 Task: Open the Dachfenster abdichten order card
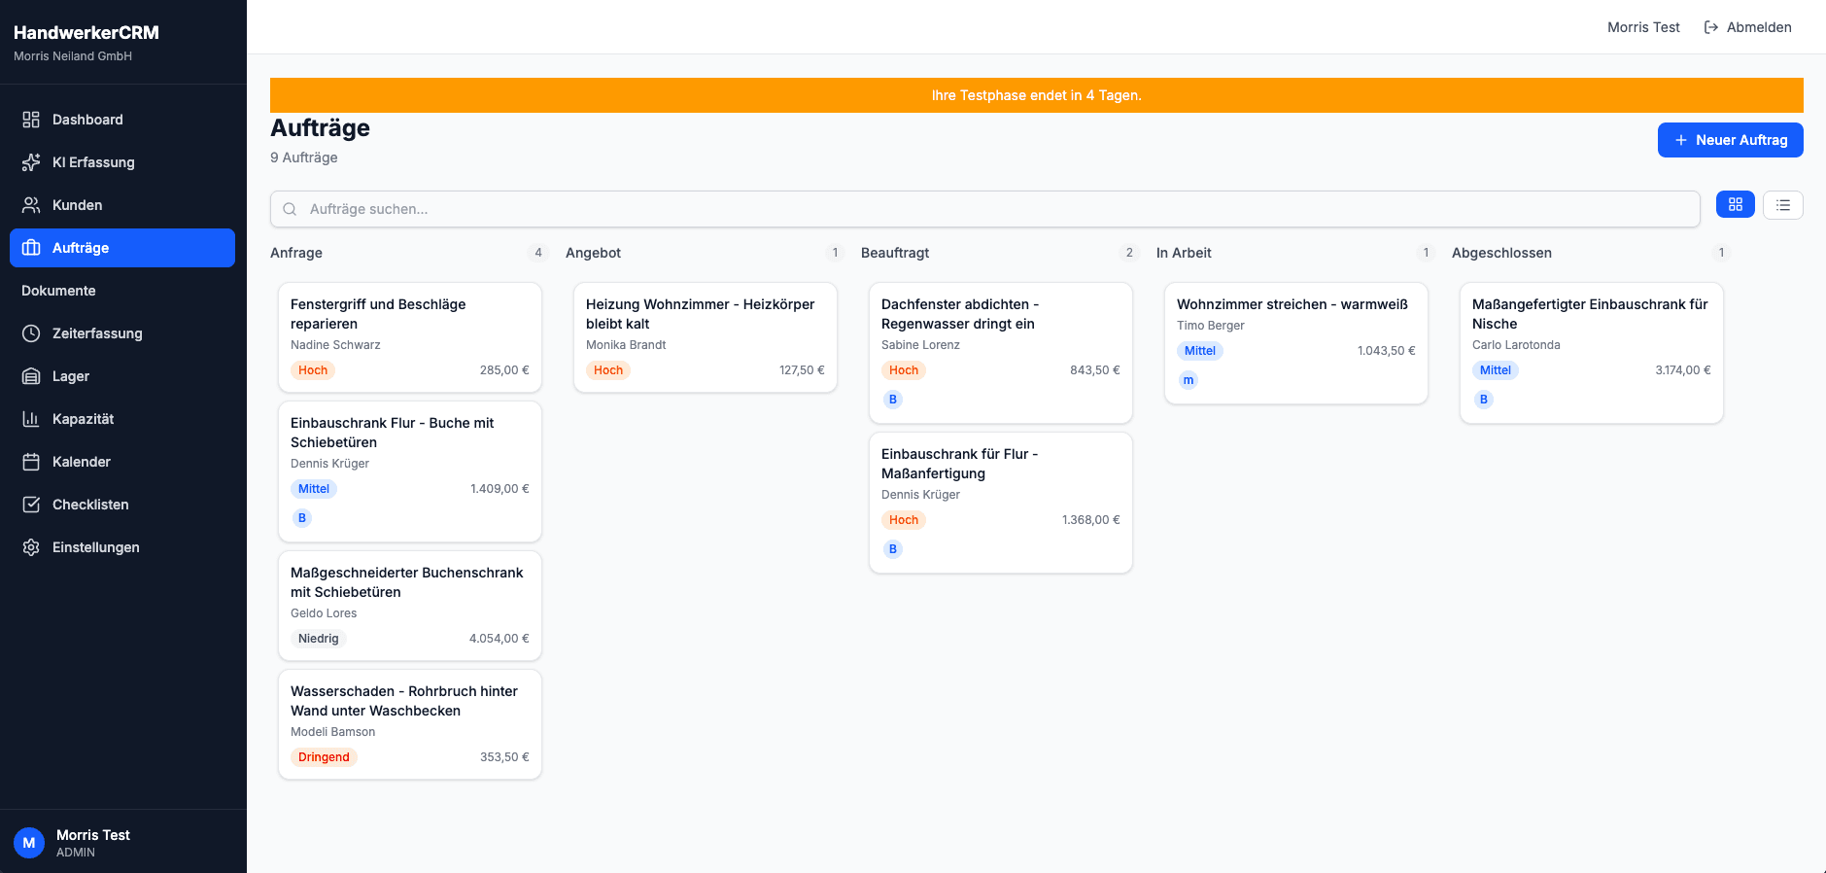point(1000,352)
